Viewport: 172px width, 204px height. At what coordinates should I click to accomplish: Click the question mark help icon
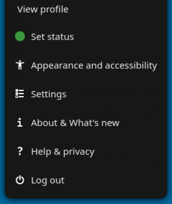click(x=20, y=151)
